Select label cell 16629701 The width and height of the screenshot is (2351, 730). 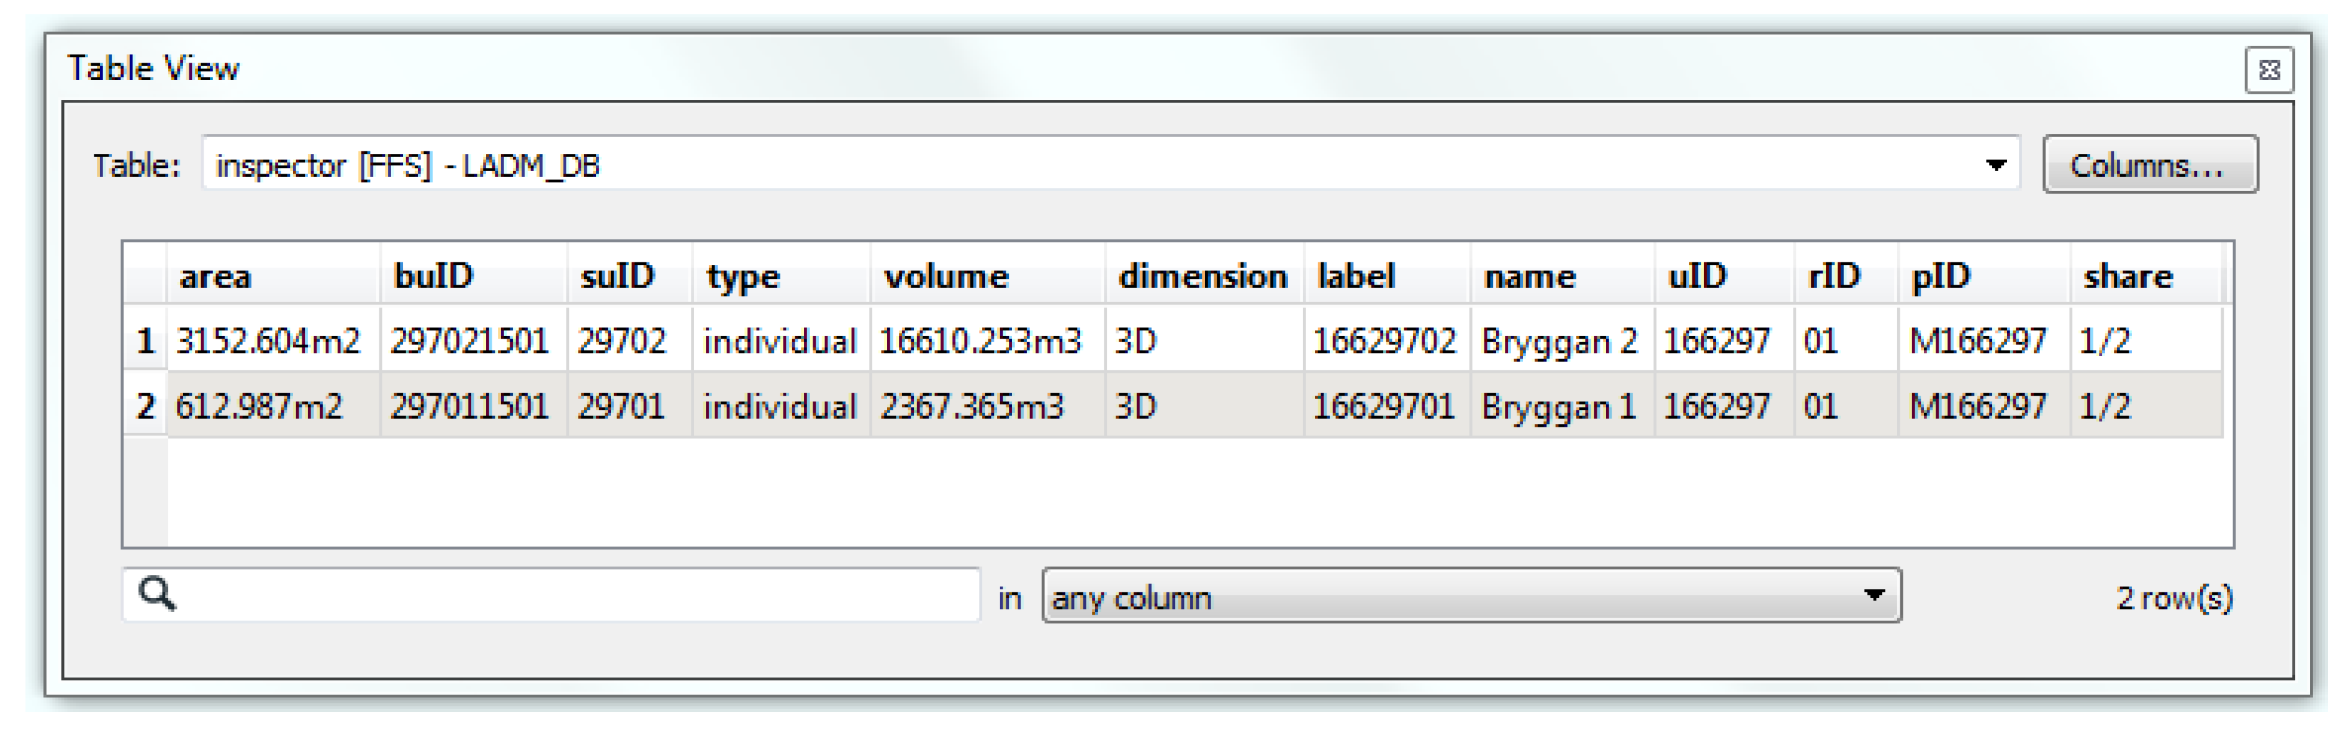(1388, 404)
